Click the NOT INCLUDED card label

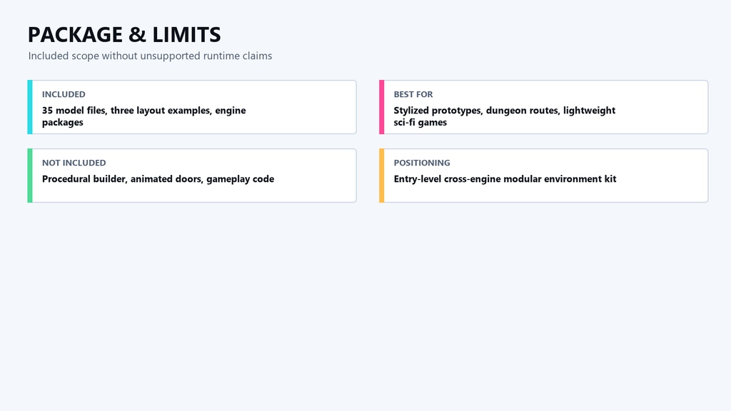click(x=74, y=163)
